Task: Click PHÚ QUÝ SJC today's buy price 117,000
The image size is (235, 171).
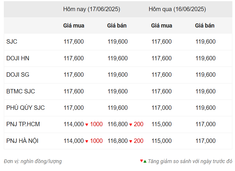Action: click(x=74, y=108)
